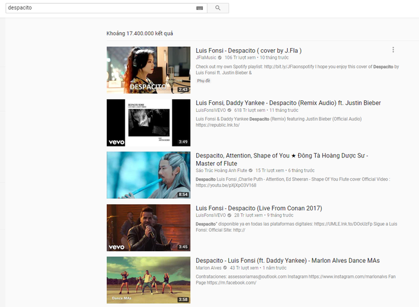Open title 'Luis Fonsi - Despacito (Live From Conan 2017)'
The image size is (419, 307).
point(259,209)
